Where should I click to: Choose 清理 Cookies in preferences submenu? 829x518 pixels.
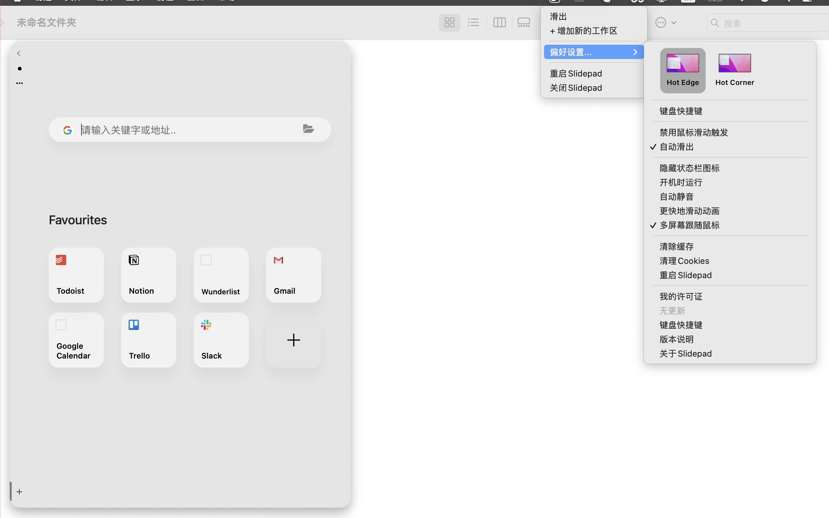(730, 261)
